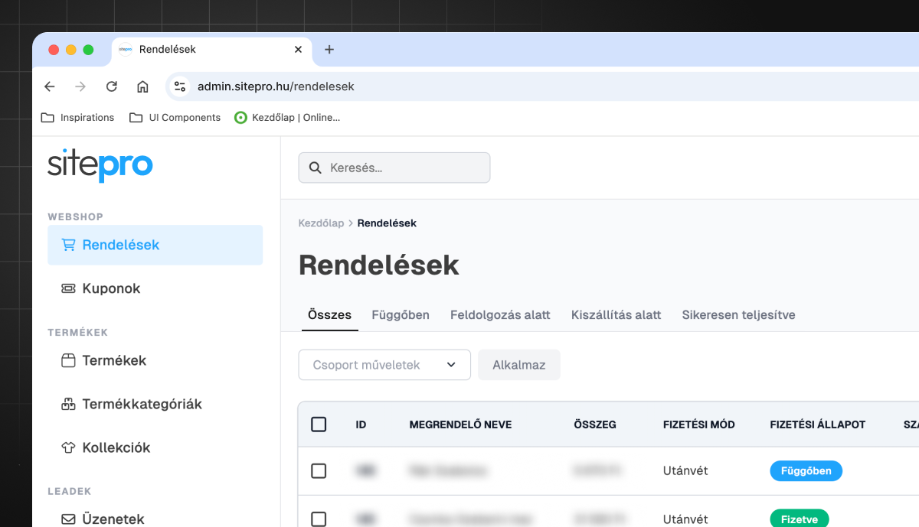Select the Sikeresen teljesítve tab

click(x=738, y=314)
